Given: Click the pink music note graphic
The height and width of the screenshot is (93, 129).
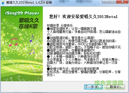Looking at the screenshot, I should coord(14,42).
